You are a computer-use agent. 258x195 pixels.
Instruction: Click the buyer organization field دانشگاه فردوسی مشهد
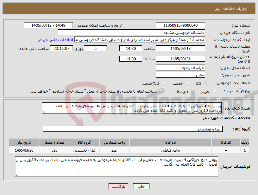point(131,33)
